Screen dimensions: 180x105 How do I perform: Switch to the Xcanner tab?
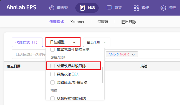coord(77,22)
